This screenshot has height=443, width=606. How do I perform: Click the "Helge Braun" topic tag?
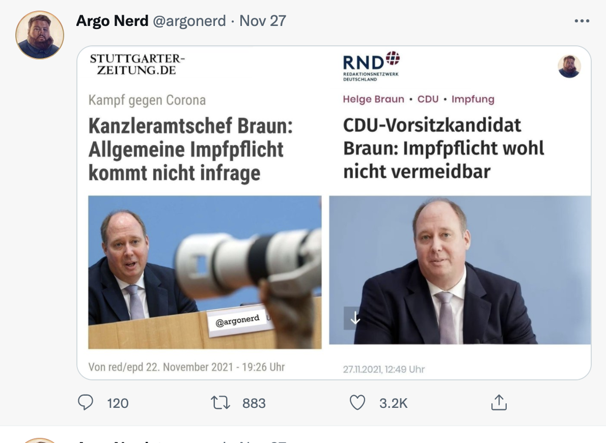click(374, 99)
